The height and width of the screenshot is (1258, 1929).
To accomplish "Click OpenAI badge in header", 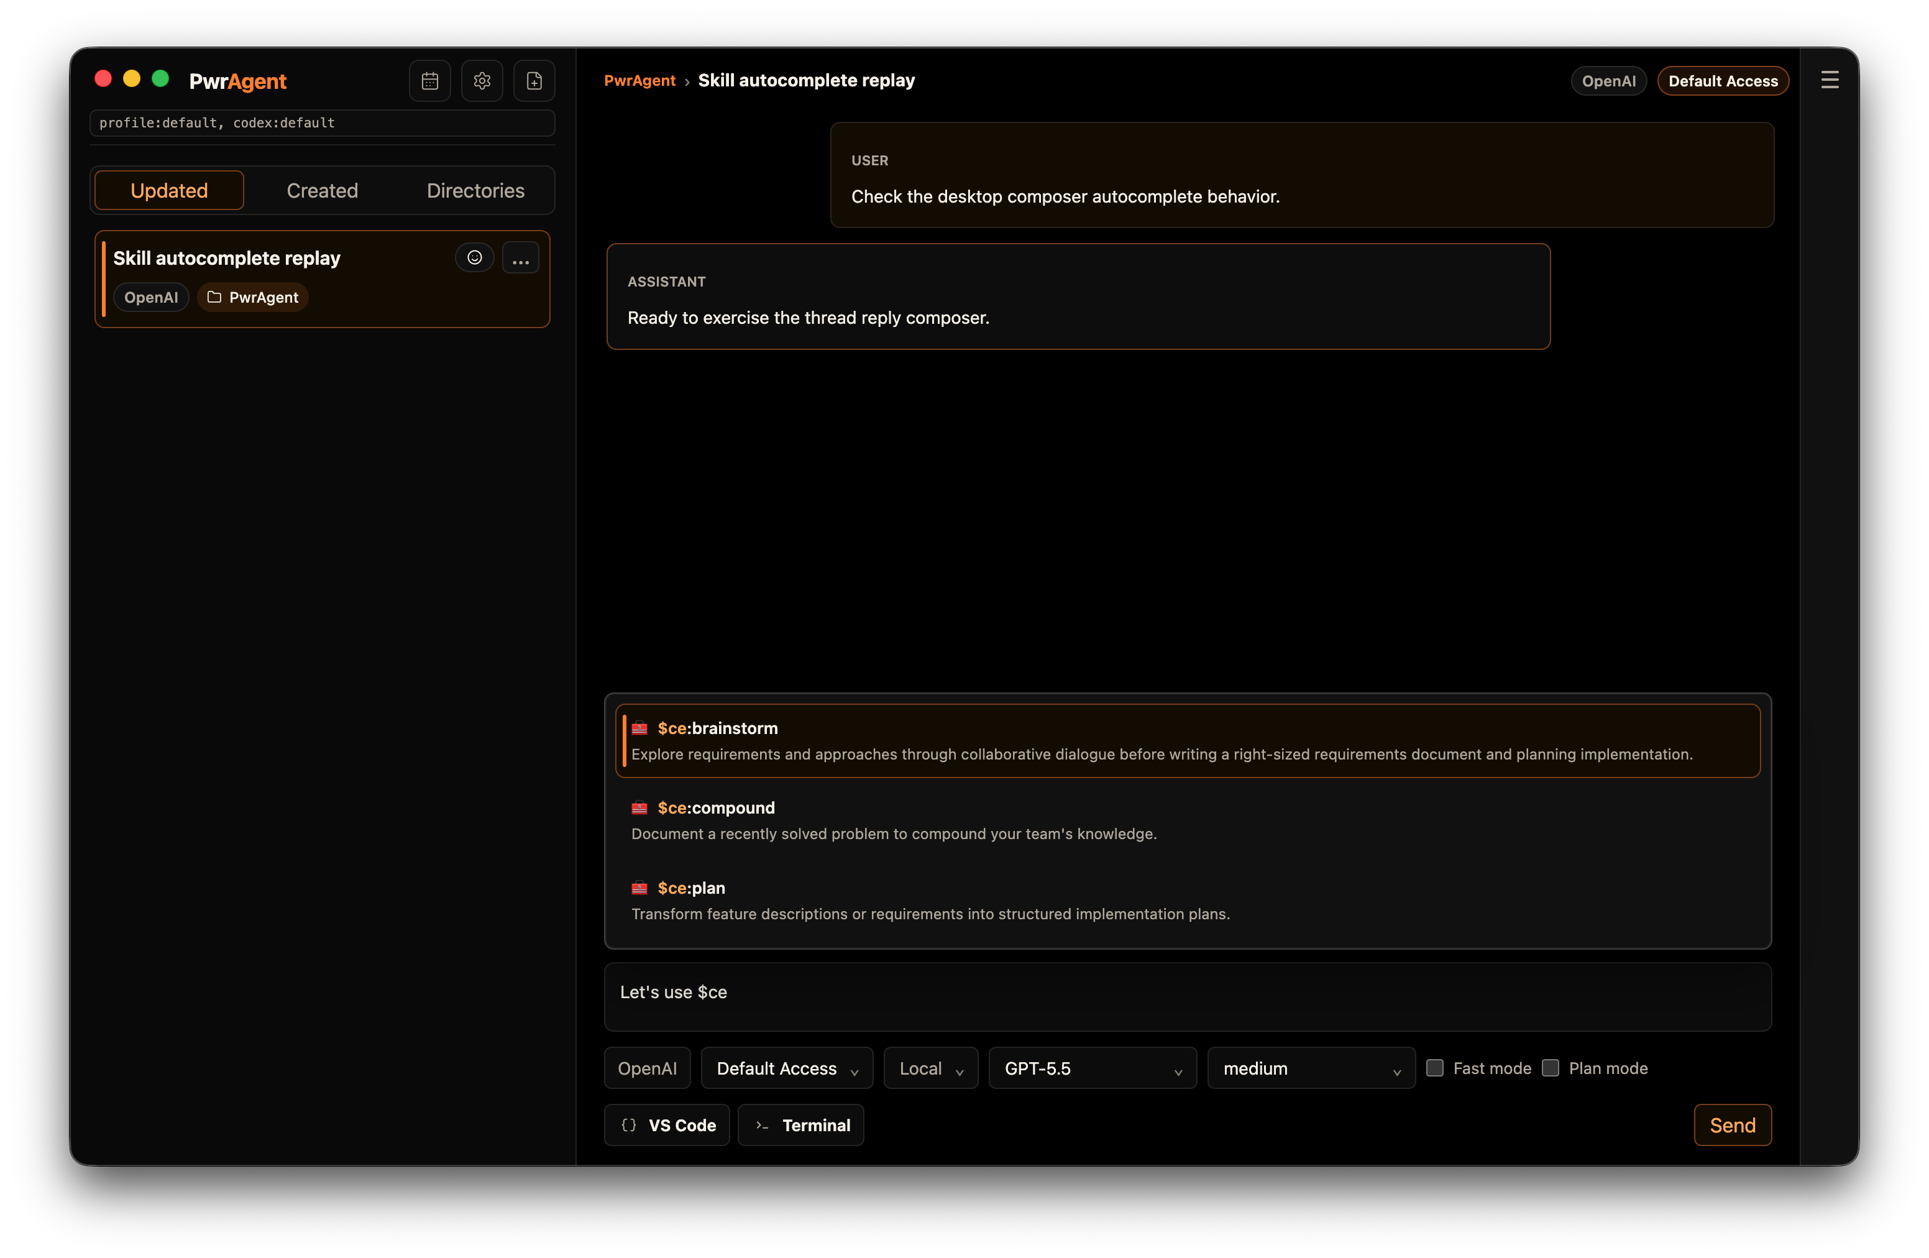I will point(1609,81).
